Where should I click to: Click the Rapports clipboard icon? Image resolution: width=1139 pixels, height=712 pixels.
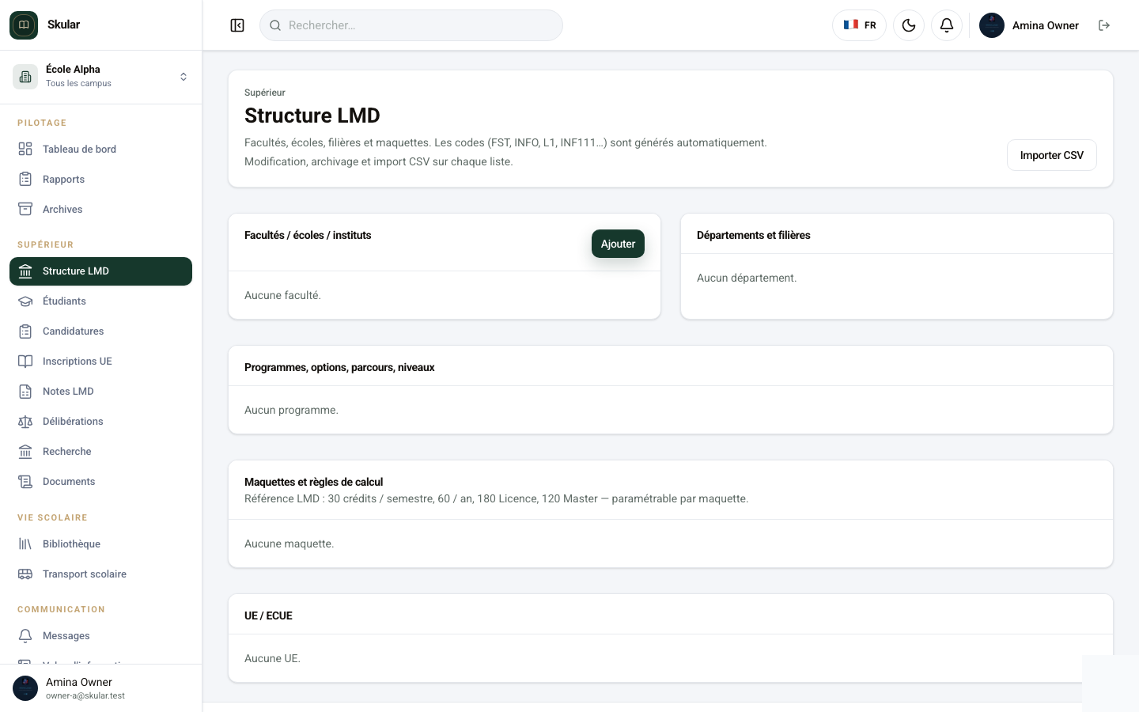(x=25, y=179)
